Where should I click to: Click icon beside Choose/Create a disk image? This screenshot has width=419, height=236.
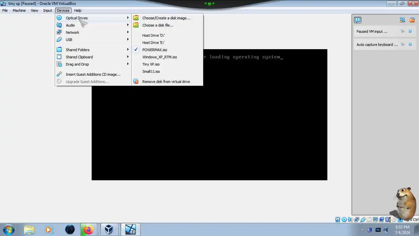coord(136,18)
